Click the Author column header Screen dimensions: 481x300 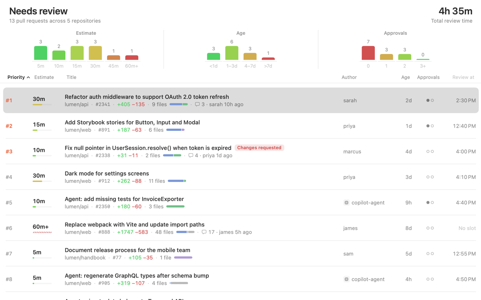pyautogui.click(x=349, y=77)
